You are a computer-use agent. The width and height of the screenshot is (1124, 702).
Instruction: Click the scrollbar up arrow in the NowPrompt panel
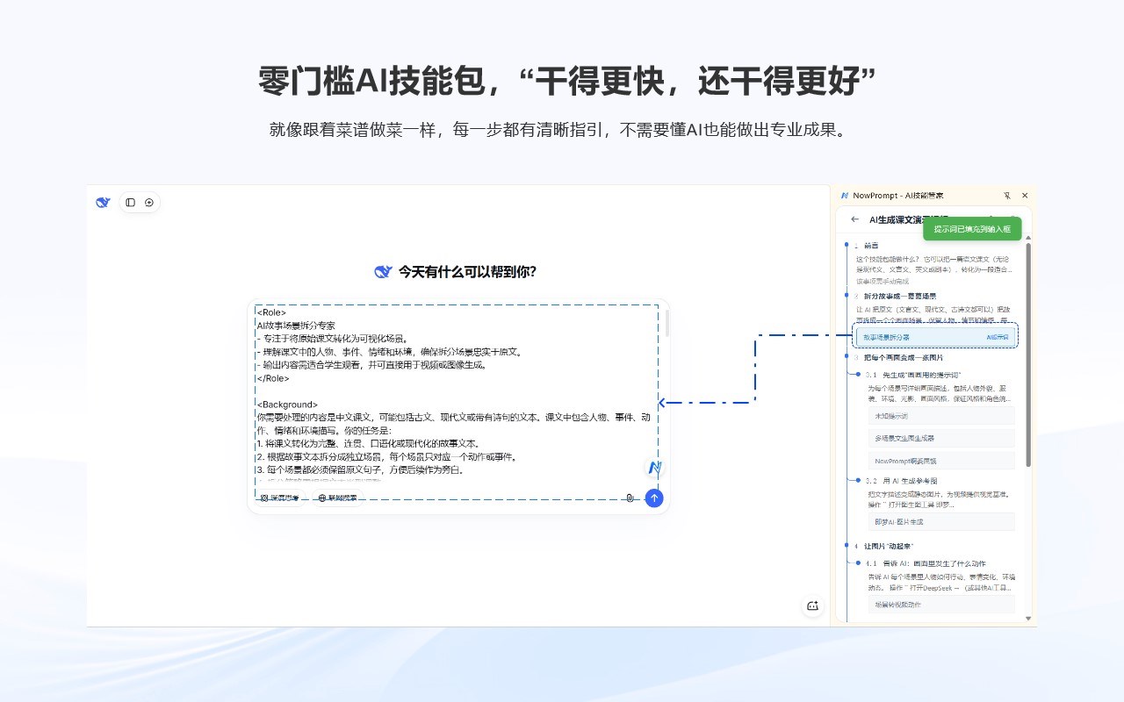(x=1028, y=237)
